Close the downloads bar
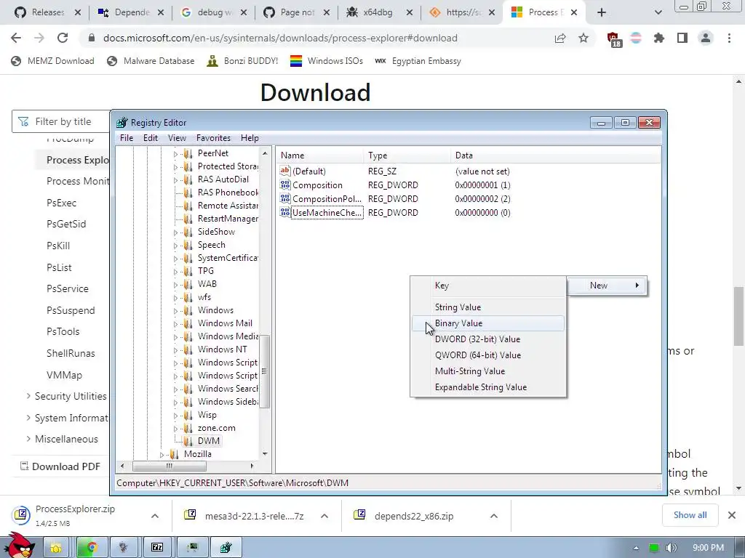This screenshot has width=745, height=558. pos(732,515)
